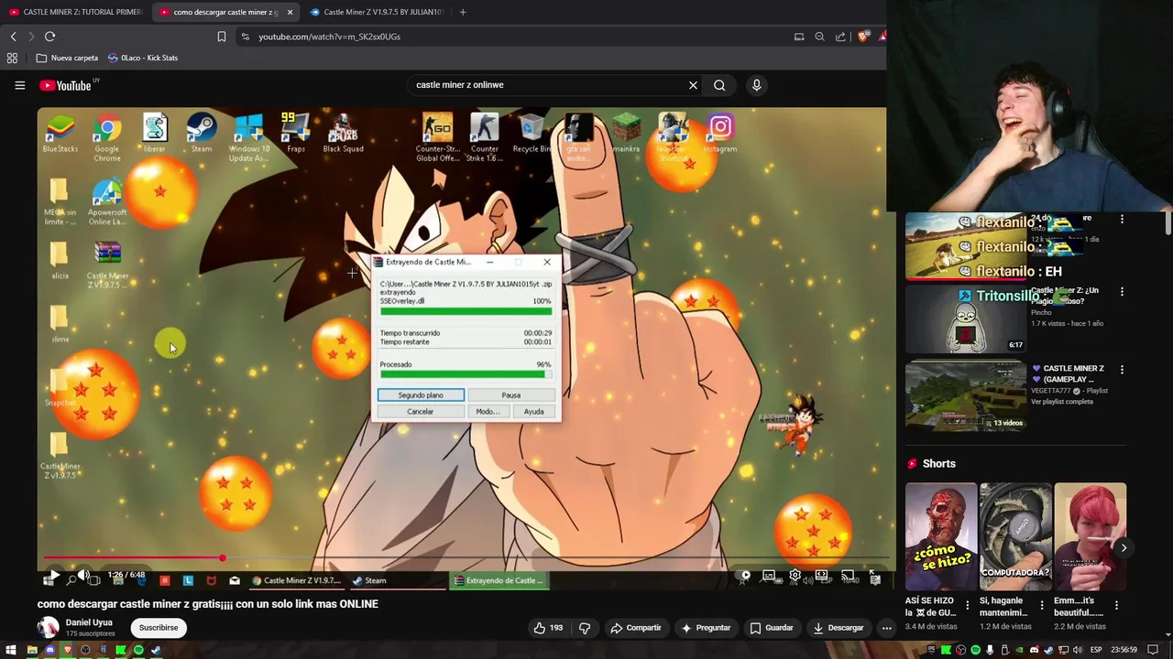Click the Instagram desktop icon in the video
The width and height of the screenshot is (1173, 659).
720,133
